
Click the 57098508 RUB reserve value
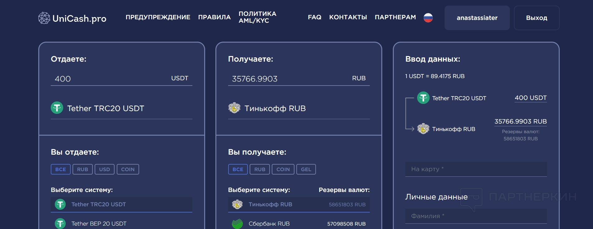coord(346,224)
